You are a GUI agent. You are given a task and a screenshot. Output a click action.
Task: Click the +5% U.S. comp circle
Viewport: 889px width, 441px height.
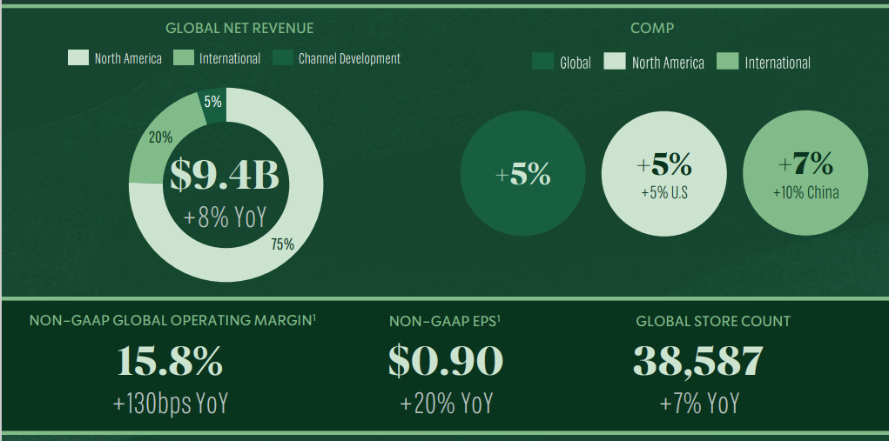[663, 175]
